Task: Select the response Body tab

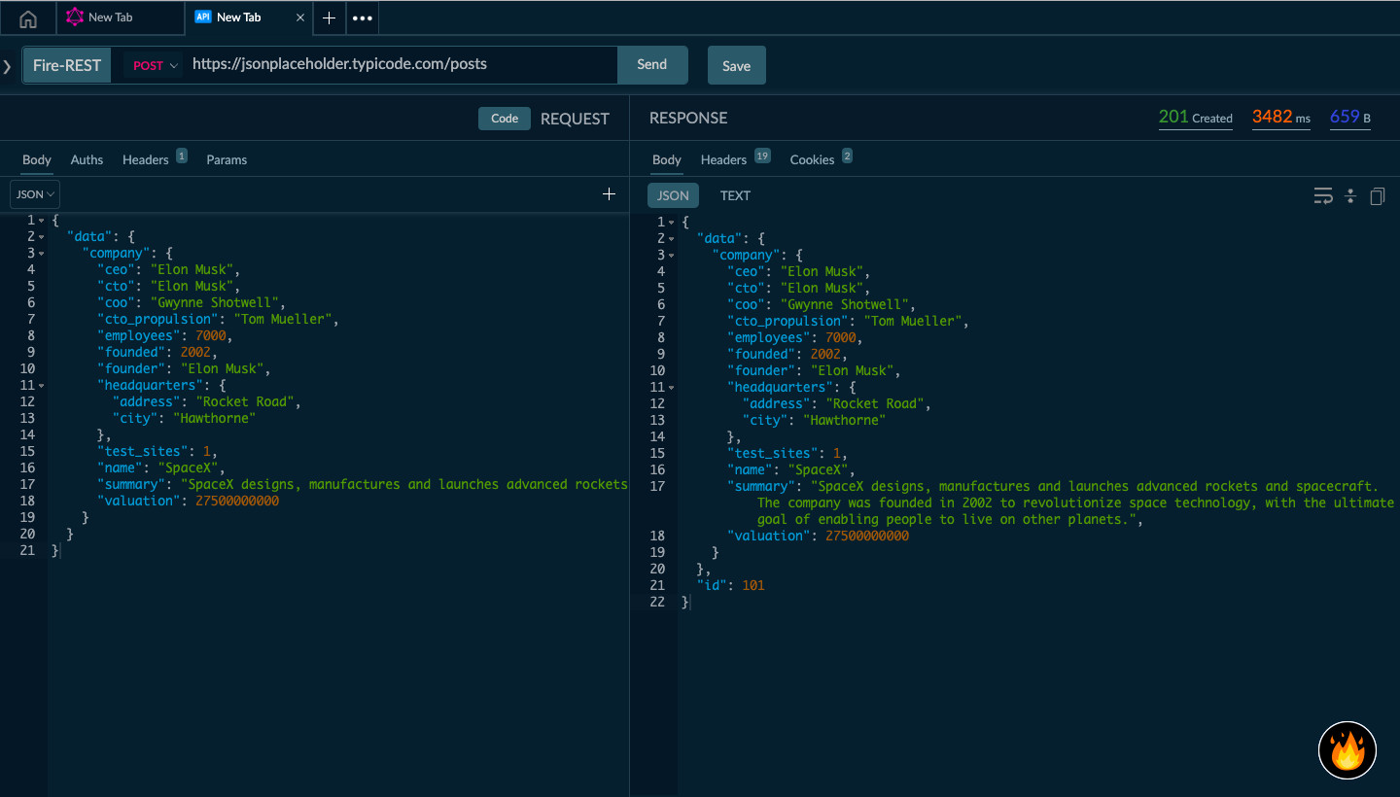Action: coord(667,159)
